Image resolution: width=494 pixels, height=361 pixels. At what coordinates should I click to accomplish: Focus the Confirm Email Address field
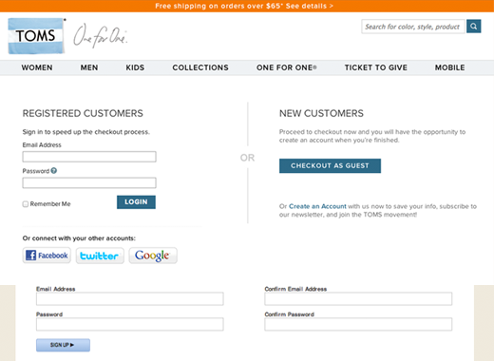(358, 298)
